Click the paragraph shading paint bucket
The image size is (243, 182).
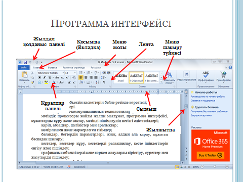coord(81,82)
